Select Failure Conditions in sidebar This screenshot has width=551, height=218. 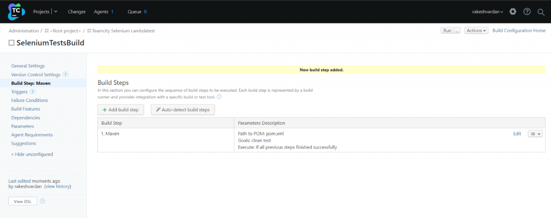point(29,100)
